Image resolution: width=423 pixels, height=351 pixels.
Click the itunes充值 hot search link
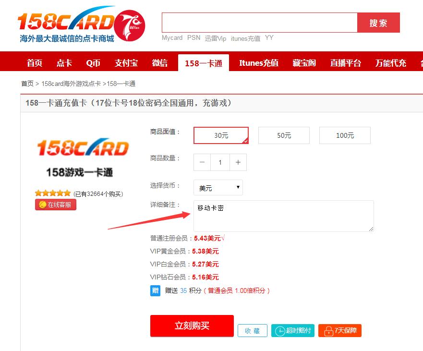[245, 38]
